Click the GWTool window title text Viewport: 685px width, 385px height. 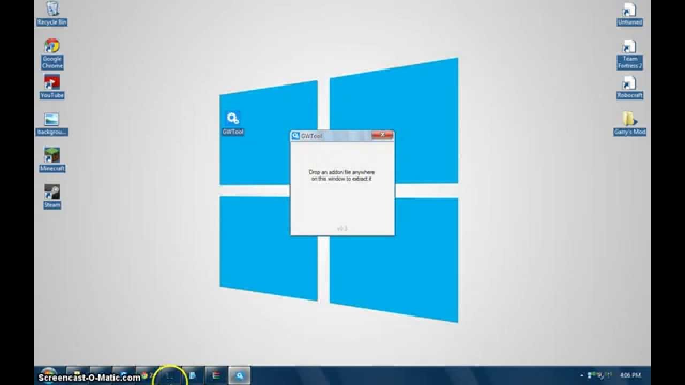(311, 136)
